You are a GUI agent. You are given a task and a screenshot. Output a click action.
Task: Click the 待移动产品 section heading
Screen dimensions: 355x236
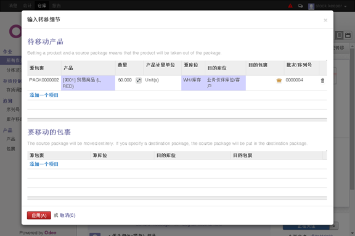45,42
